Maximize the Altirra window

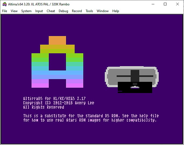click(x=165, y=4)
